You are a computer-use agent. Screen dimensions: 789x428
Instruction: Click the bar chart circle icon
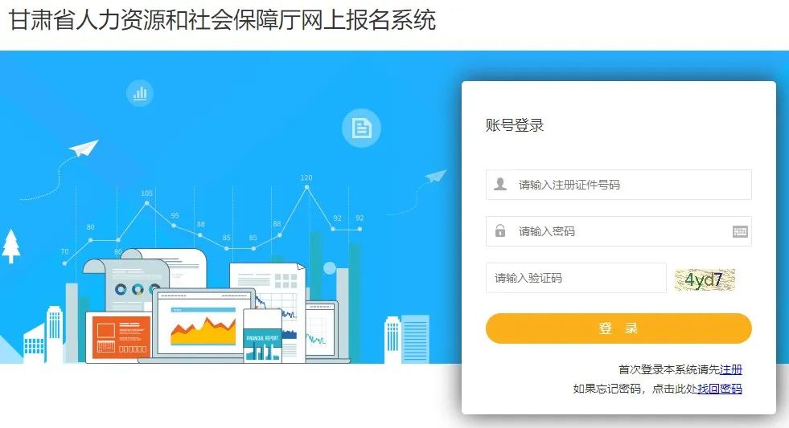pos(140,93)
